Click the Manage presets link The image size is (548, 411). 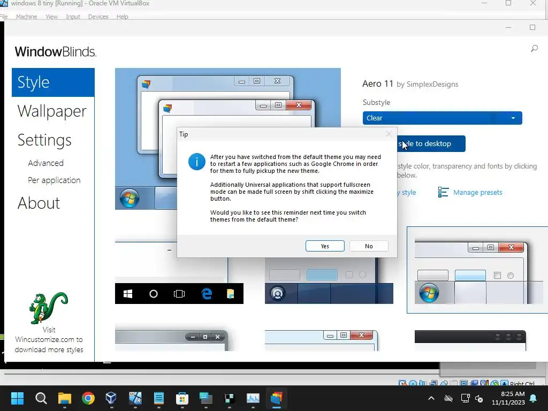[477, 193]
